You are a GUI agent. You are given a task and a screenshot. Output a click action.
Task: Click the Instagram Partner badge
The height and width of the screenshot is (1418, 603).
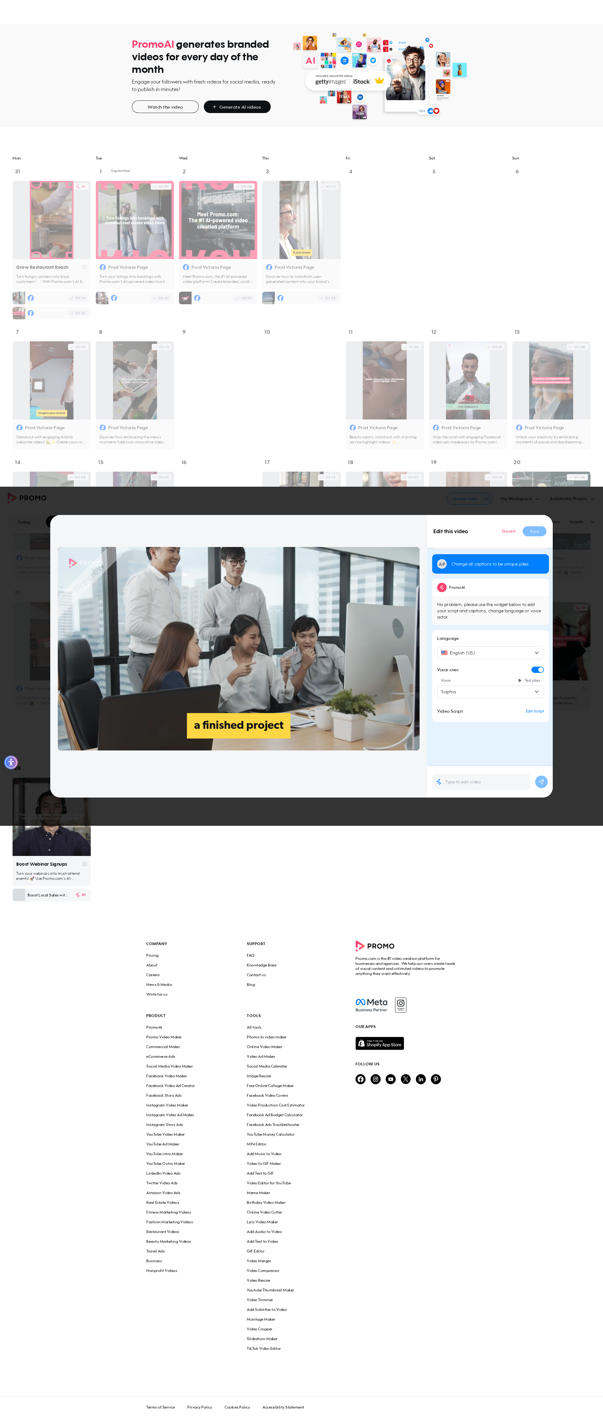401,1004
